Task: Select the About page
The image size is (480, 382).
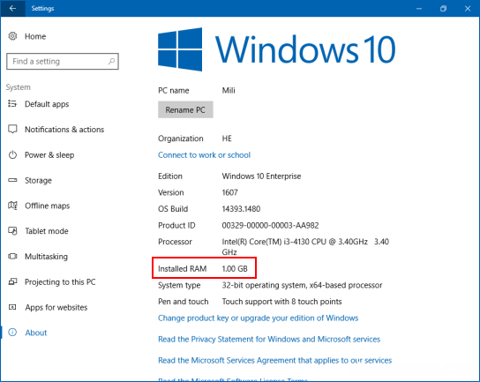Action: coord(36,333)
